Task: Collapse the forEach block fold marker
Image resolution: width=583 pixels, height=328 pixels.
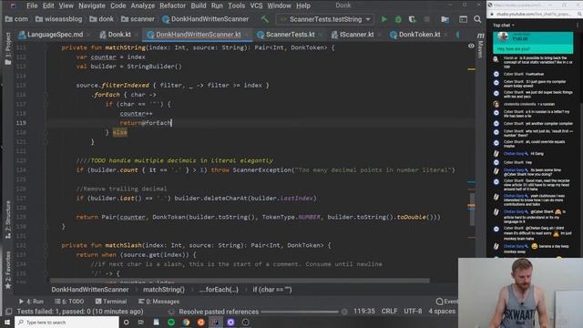Action: (46, 95)
